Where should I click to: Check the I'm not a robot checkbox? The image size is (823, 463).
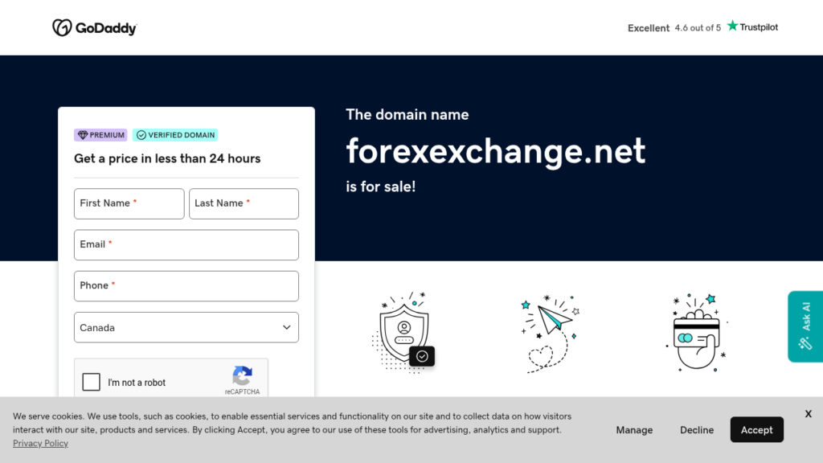(x=91, y=382)
